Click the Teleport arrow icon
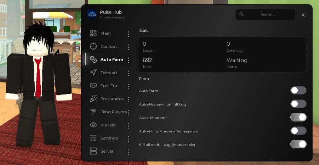Image resolution: width=319 pixels, height=165 pixels. click(x=93, y=73)
